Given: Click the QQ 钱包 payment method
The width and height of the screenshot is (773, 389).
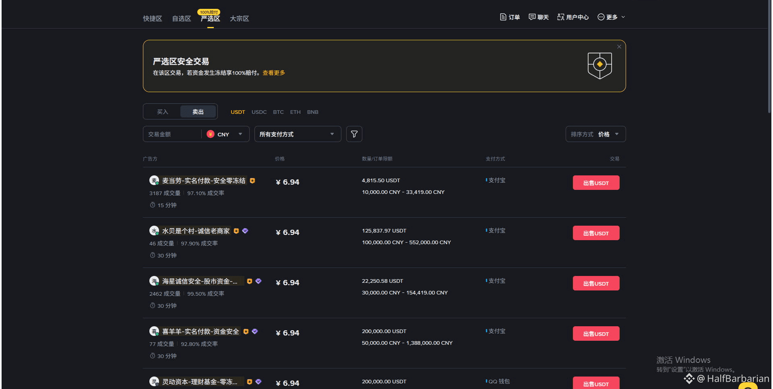Looking at the screenshot, I should (499, 381).
